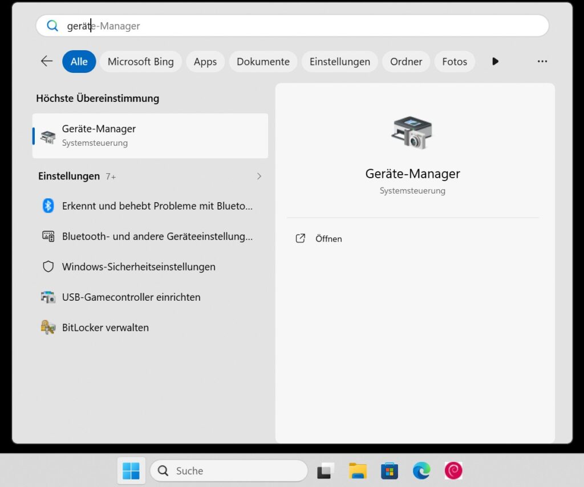Click the back arrow in search panel
584x487 pixels.
pyautogui.click(x=47, y=62)
